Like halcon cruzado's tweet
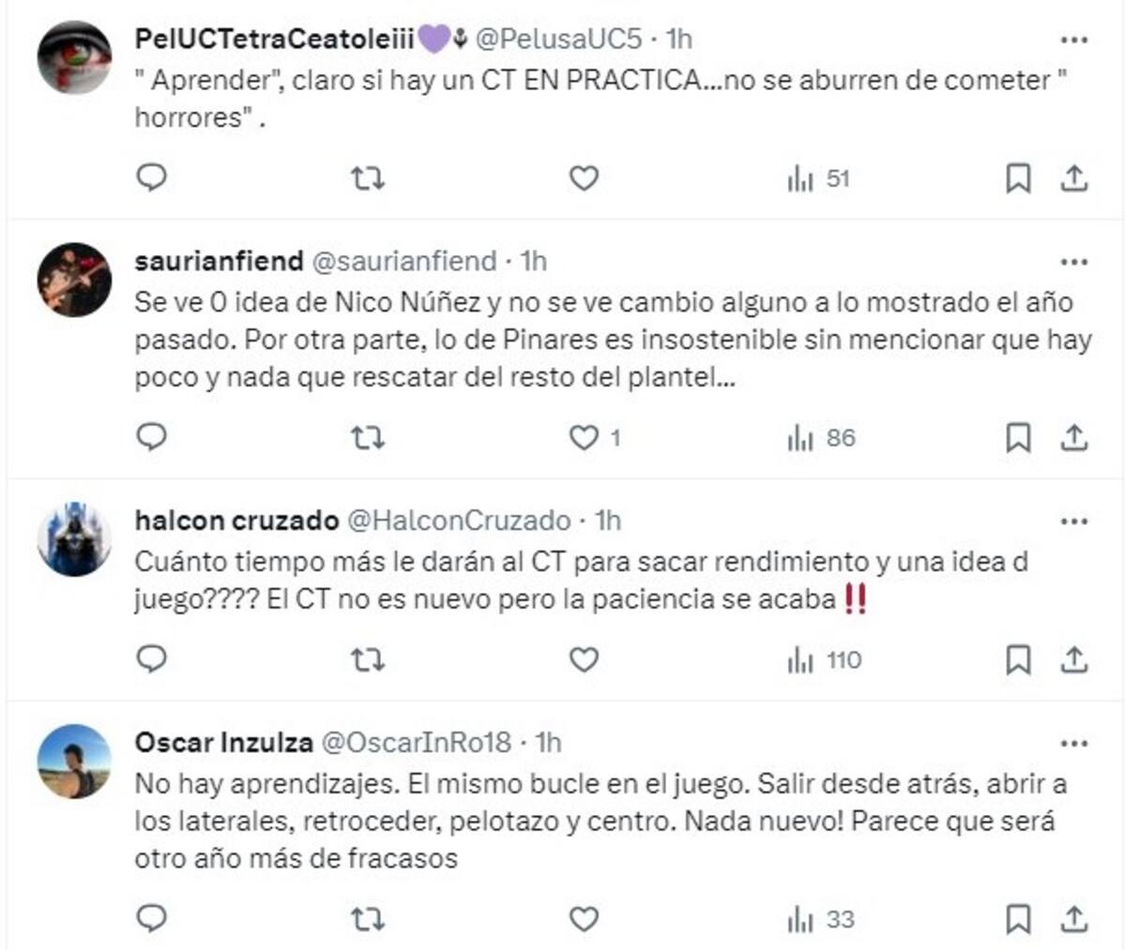 coord(584,660)
